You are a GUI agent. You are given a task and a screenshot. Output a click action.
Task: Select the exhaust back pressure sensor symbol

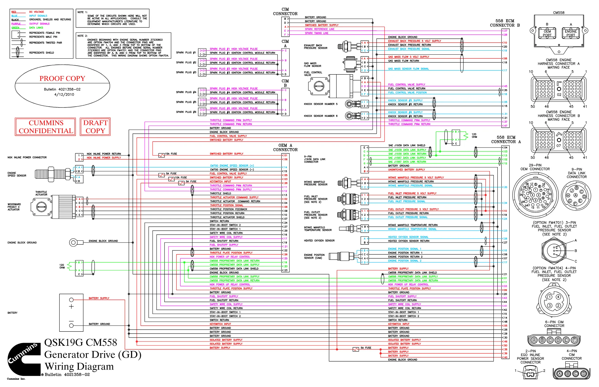[x=349, y=46]
